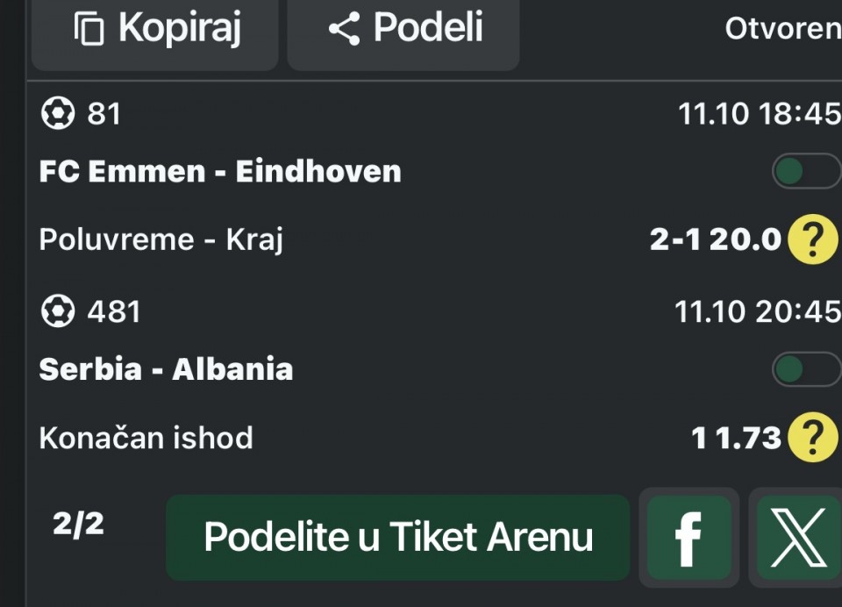Open the Serbia - Albania match
842x607 pixels.
[x=166, y=369]
